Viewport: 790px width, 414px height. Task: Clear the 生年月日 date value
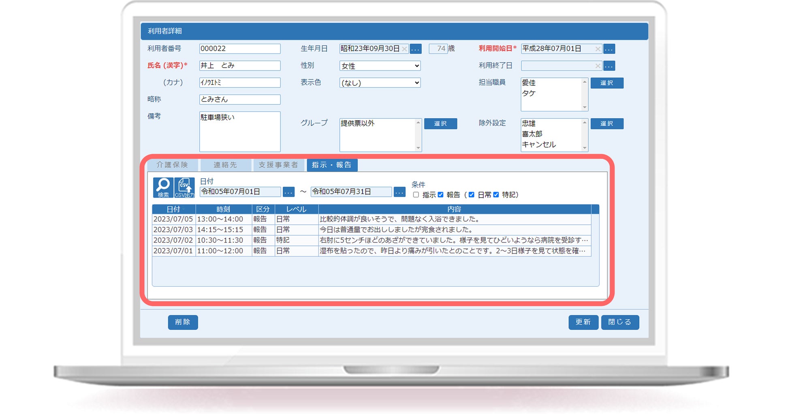tap(404, 49)
